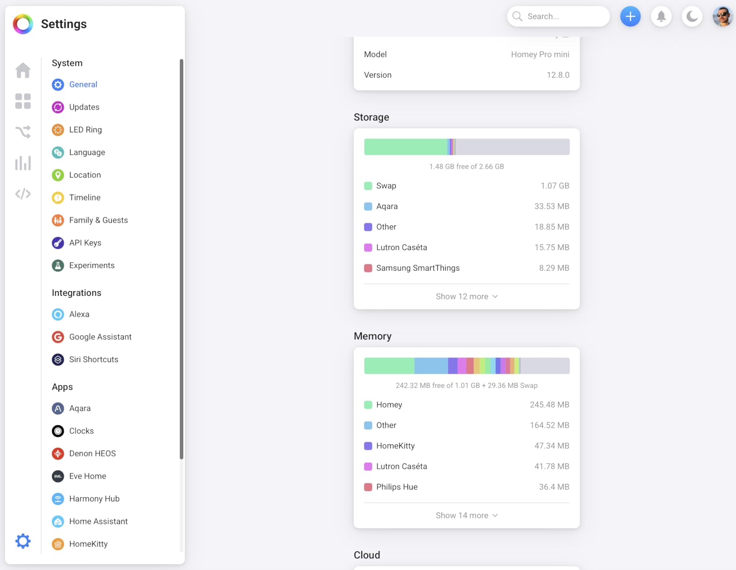
Task: Expand Storage list with Show 12 more
Action: 467,297
